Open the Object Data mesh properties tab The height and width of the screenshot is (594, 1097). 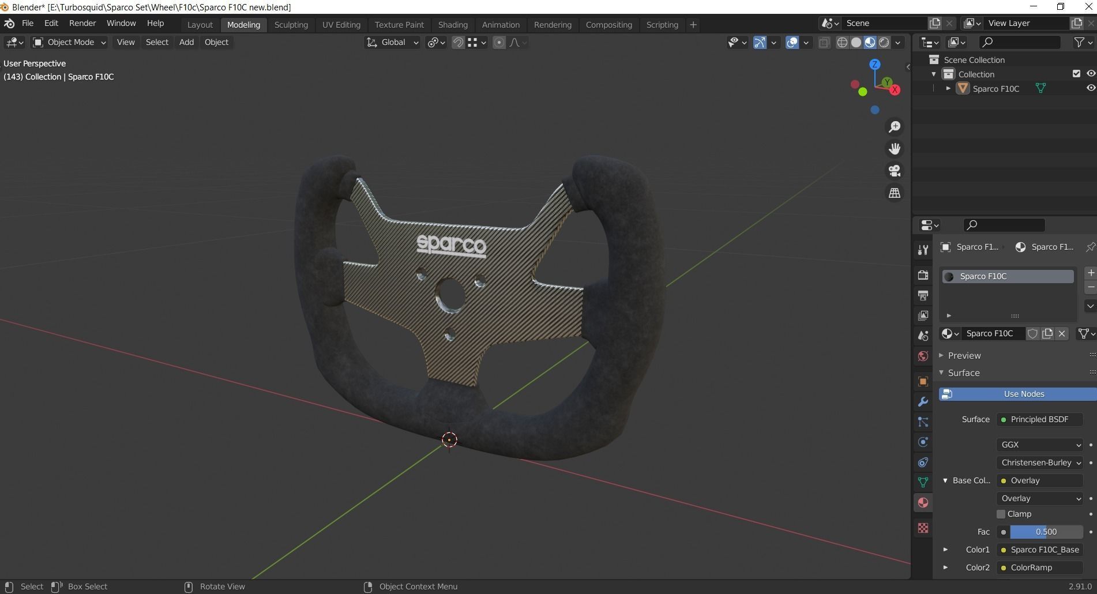(923, 482)
